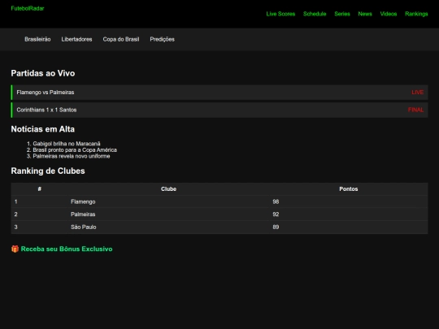Click the red FINAL status badge
This screenshot has width=439, height=329.
pos(415,110)
